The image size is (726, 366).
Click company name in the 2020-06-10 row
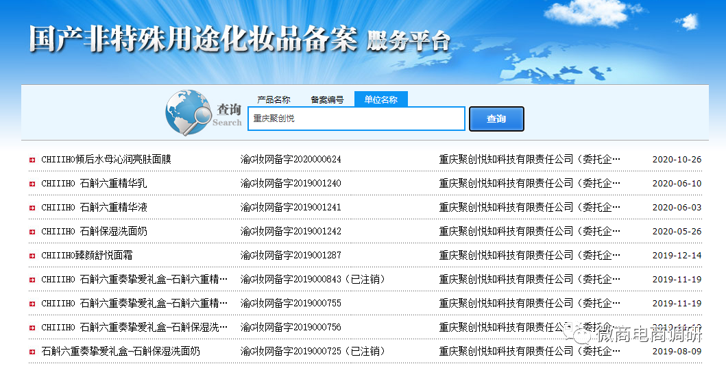(x=529, y=183)
